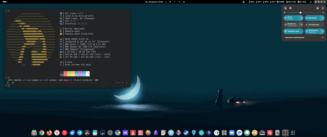Viewport: 327px width, 137px height.
Task: Mute volume using the speaker icon
Action: pyautogui.click(x=285, y=13)
